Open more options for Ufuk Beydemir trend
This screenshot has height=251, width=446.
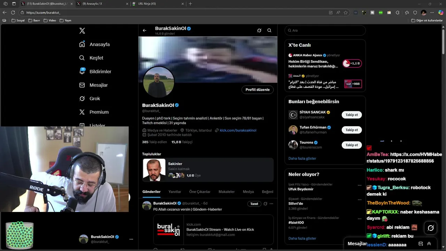click(360, 185)
